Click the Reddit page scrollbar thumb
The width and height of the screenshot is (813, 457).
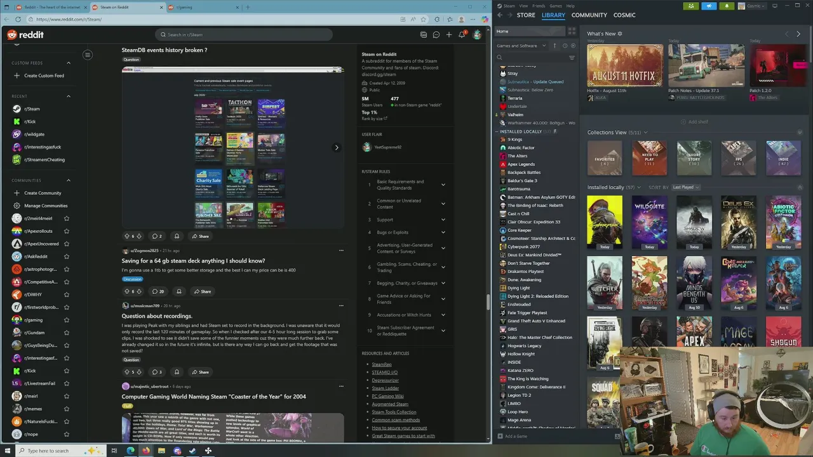(x=487, y=302)
